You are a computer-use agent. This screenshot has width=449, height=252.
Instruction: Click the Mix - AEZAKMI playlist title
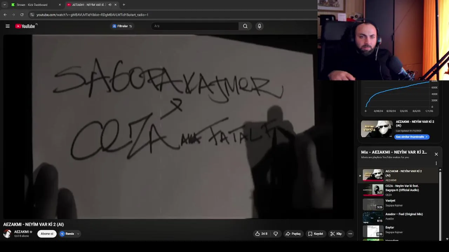click(394, 152)
